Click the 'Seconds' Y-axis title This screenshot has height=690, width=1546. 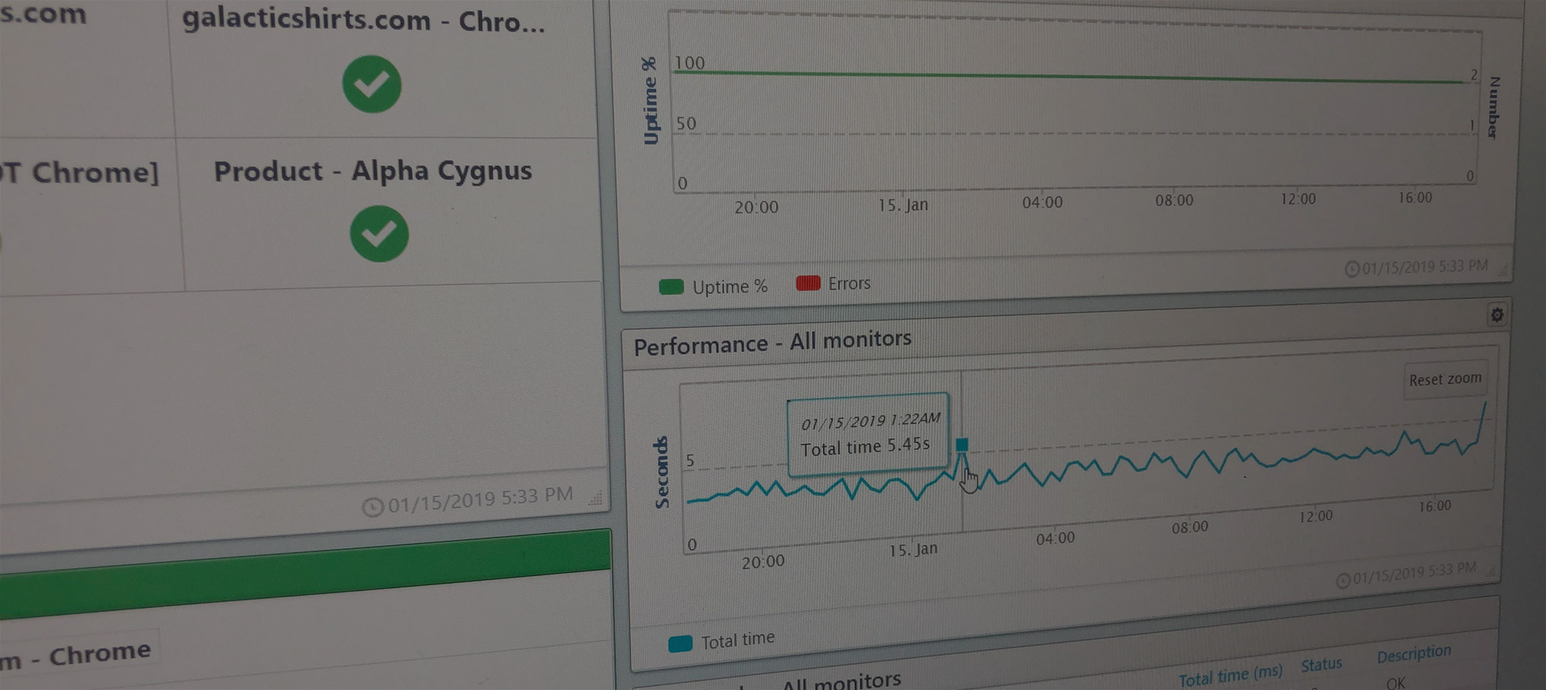pyautogui.click(x=661, y=472)
